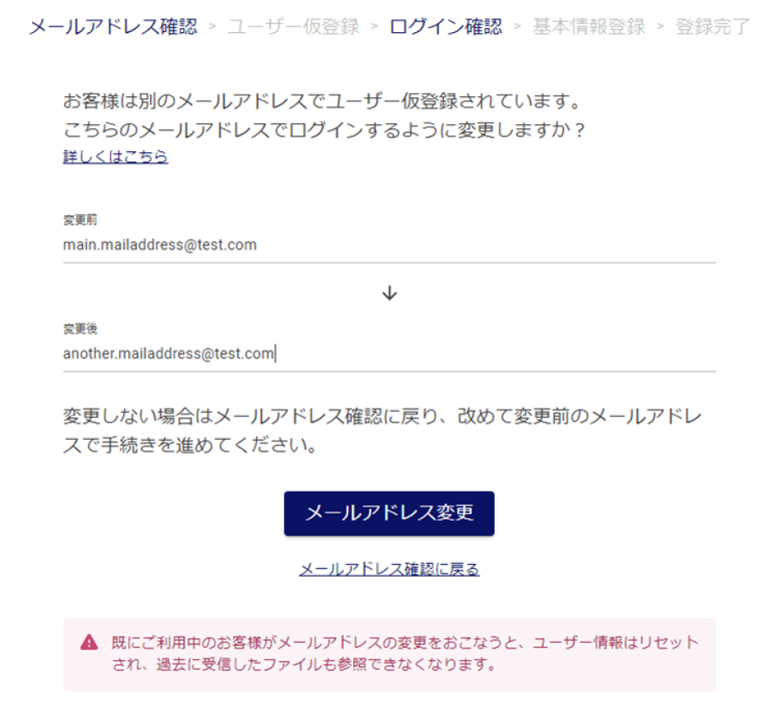The width and height of the screenshot is (760, 711).
Task: Click the ログイン確認 breadcrumb step
Action: pyautogui.click(x=446, y=26)
